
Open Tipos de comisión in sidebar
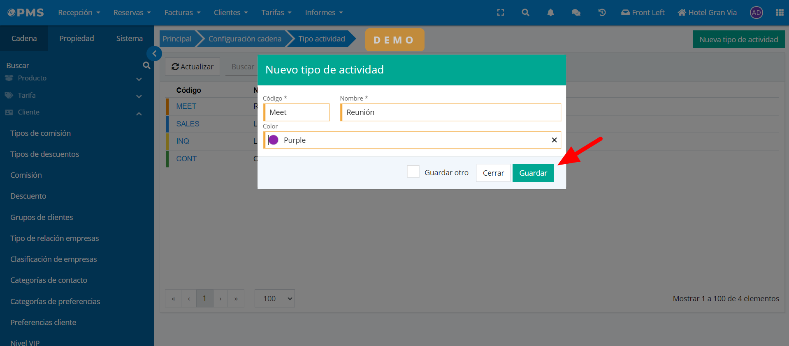point(40,133)
